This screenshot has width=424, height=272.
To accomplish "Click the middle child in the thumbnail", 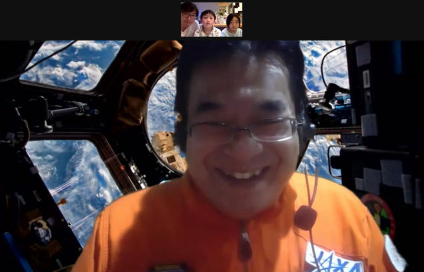I will tap(208, 22).
